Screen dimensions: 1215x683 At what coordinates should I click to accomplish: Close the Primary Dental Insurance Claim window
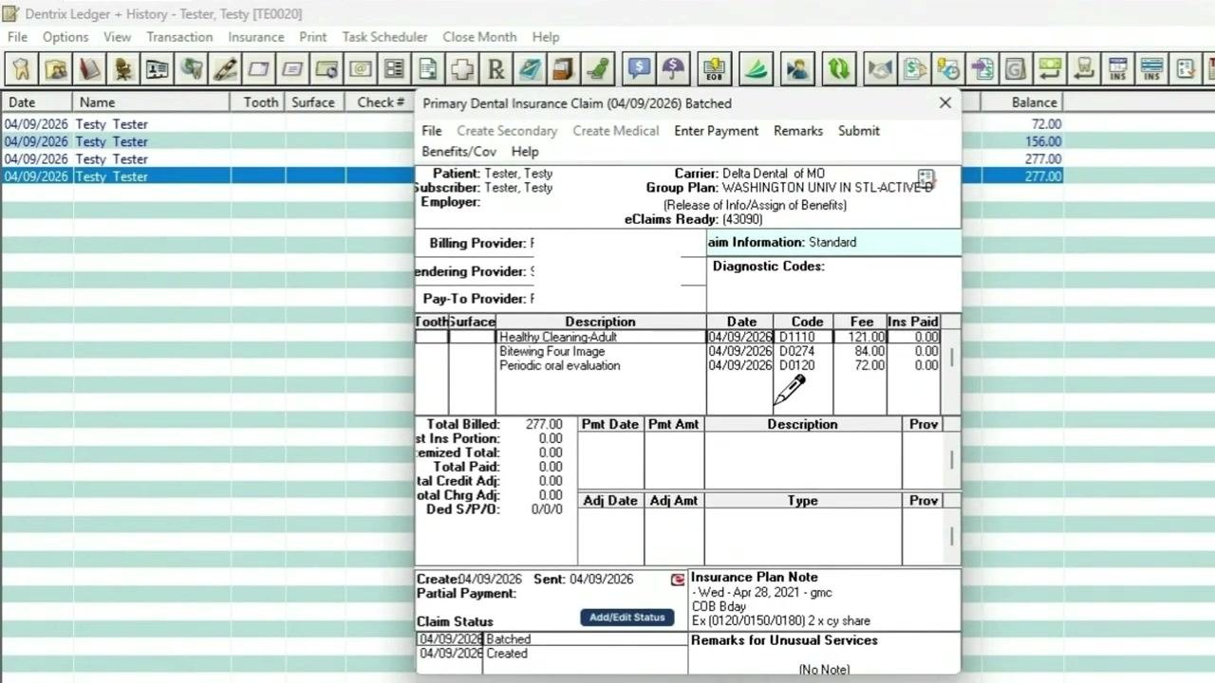(x=944, y=102)
